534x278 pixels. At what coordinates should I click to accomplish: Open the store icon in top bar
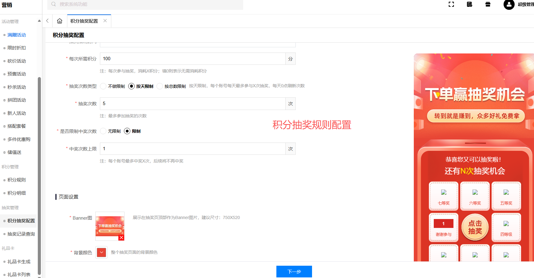pyautogui.click(x=488, y=4)
